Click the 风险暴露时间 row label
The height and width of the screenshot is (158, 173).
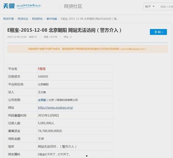pyautogui.click(x=17, y=115)
